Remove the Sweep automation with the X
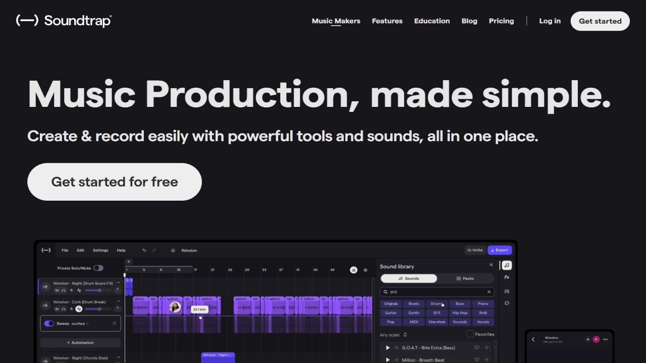646x363 pixels. 114,323
